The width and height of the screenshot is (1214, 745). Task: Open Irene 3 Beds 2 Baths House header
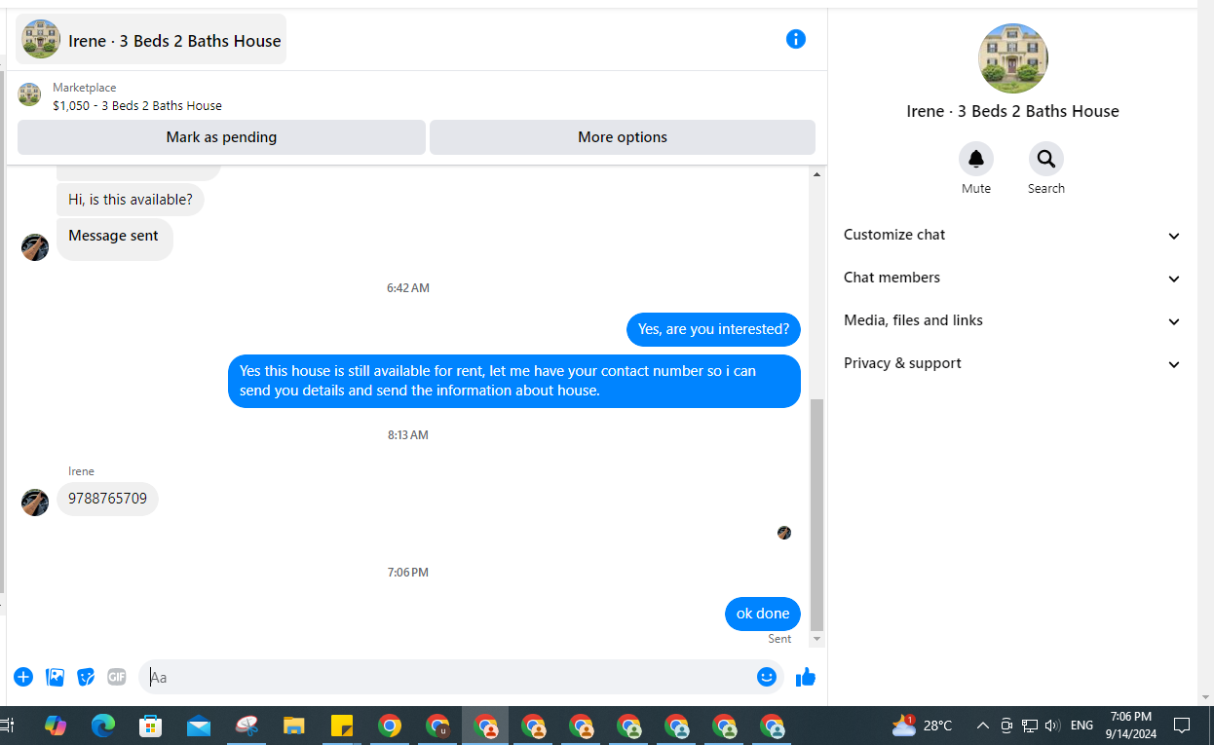point(151,40)
